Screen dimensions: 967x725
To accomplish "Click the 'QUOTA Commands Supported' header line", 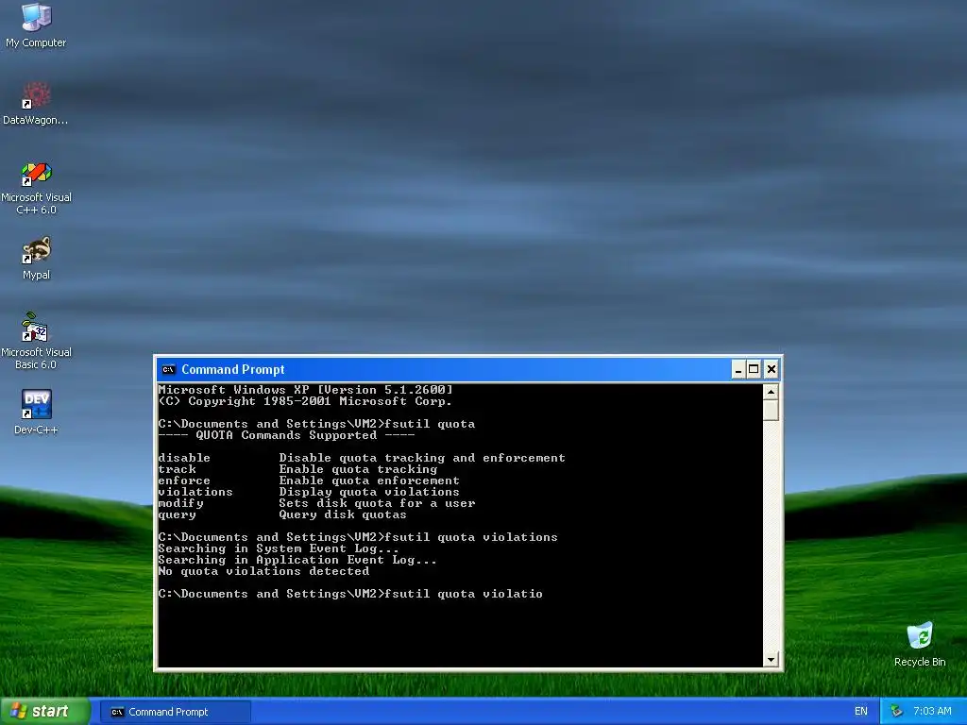I will pyautogui.click(x=287, y=435).
